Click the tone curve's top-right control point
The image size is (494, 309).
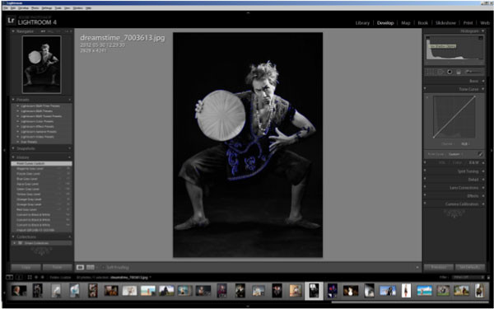[x=475, y=96]
